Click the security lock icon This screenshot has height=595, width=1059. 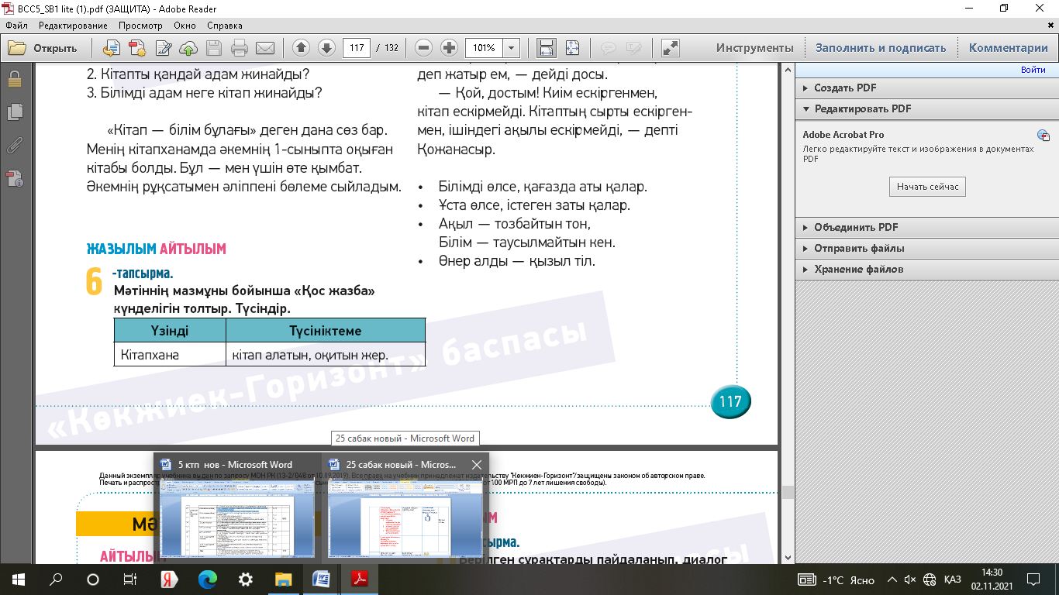coord(14,79)
